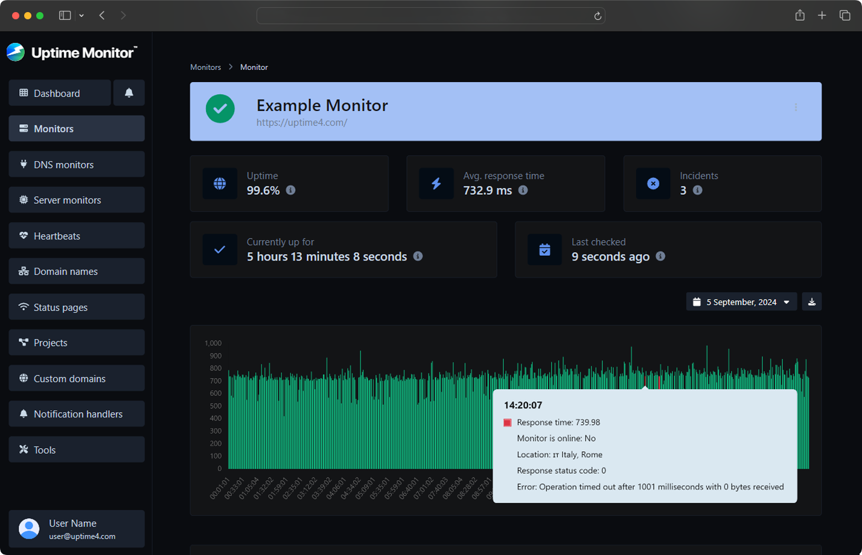The width and height of the screenshot is (862, 555).
Task: Open the Dashboard from the sidebar
Action: (59, 93)
